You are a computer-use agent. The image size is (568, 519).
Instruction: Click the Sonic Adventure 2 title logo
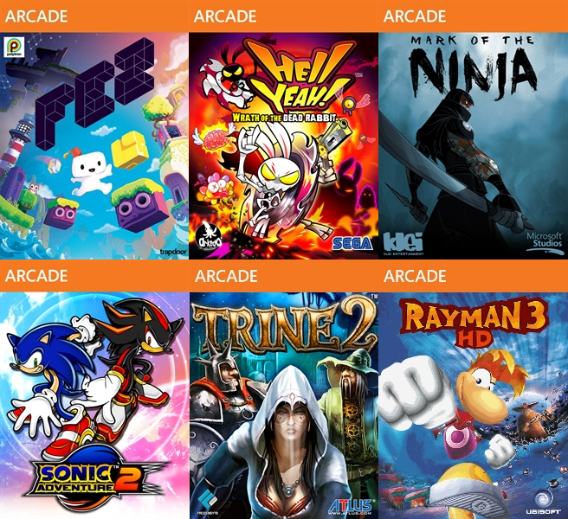tap(94, 477)
